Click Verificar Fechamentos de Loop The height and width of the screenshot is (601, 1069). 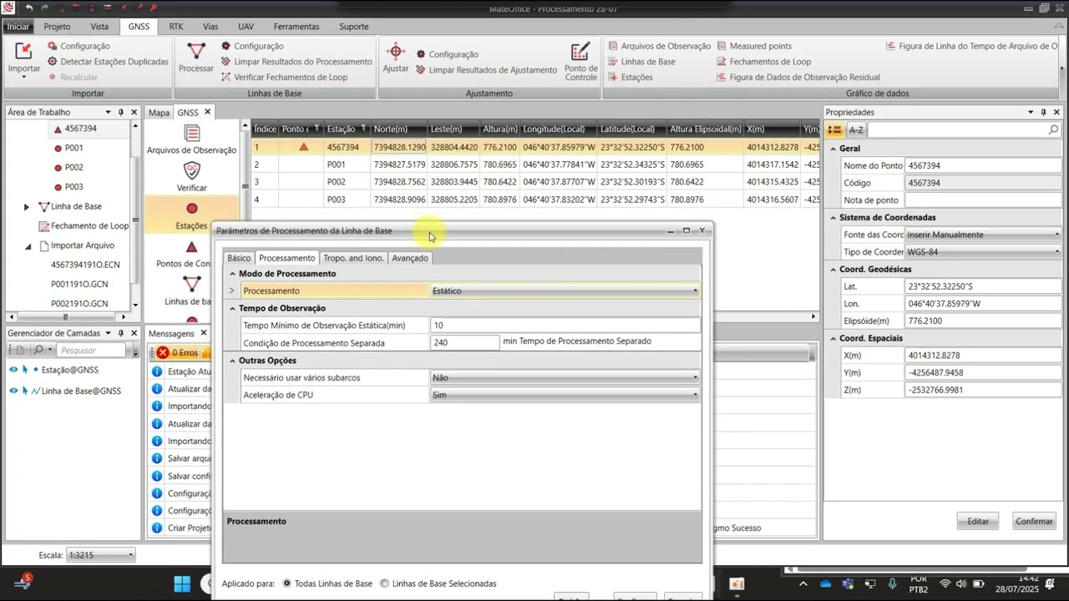pos(284,77)
